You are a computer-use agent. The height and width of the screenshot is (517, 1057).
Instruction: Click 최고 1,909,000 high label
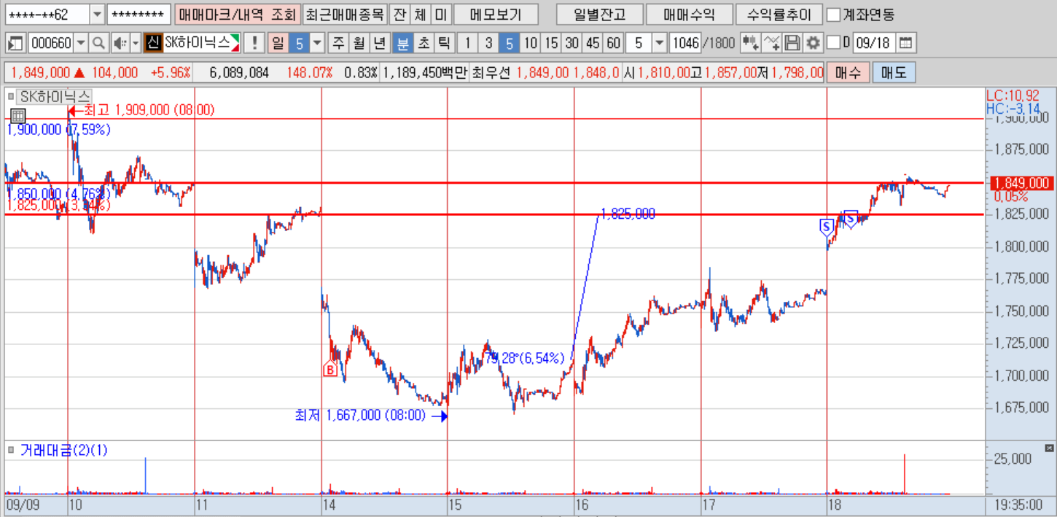pyautogui.click(x=149, y=110)
